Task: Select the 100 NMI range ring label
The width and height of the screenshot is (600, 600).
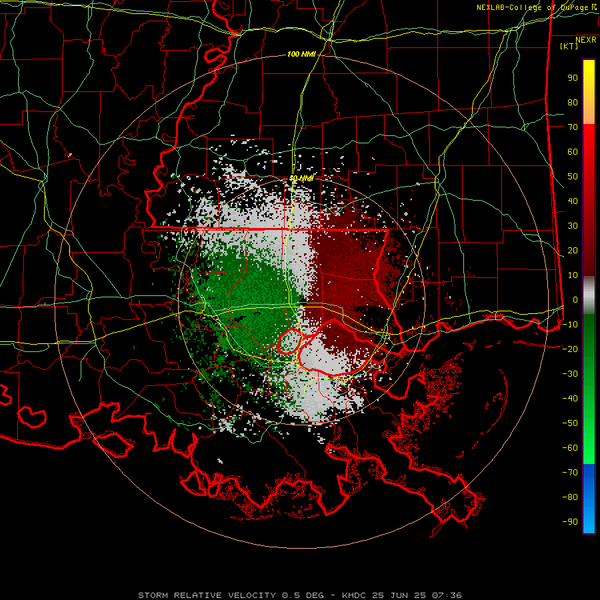Action: pos(301,55)
